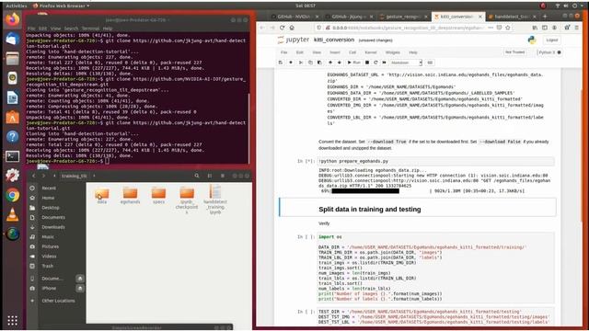Move selected cell up arrow
Screen dimensions: 589x331
tap(330, 63)
